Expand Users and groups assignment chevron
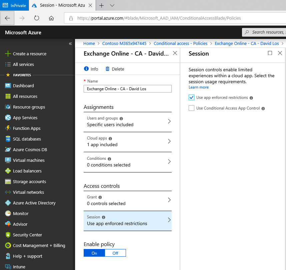This screenshot has height=270, width=286. tap(169, 121)
